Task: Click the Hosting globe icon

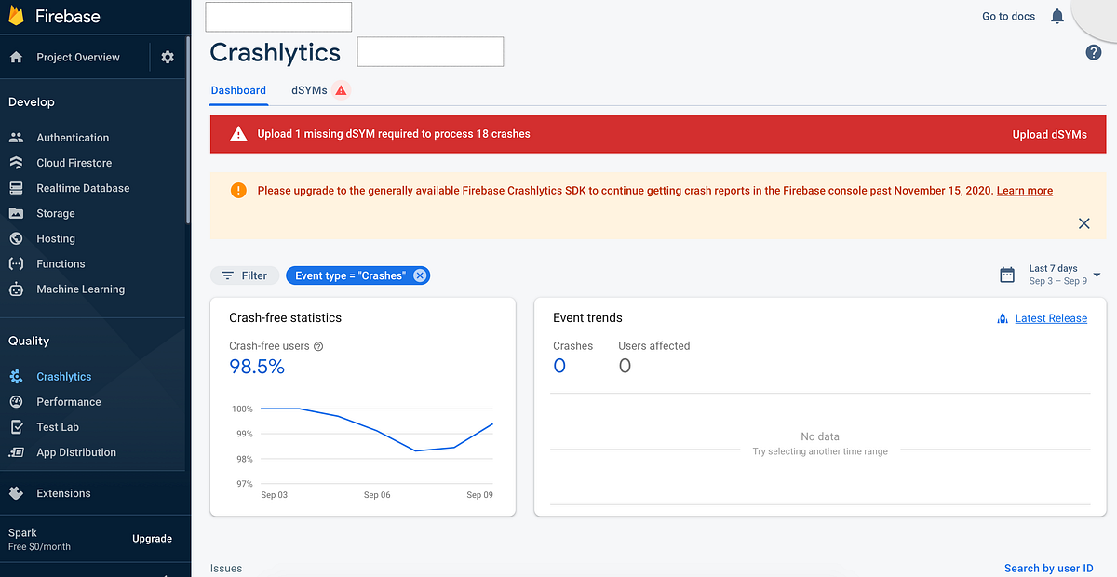Action: coord(16,238)
